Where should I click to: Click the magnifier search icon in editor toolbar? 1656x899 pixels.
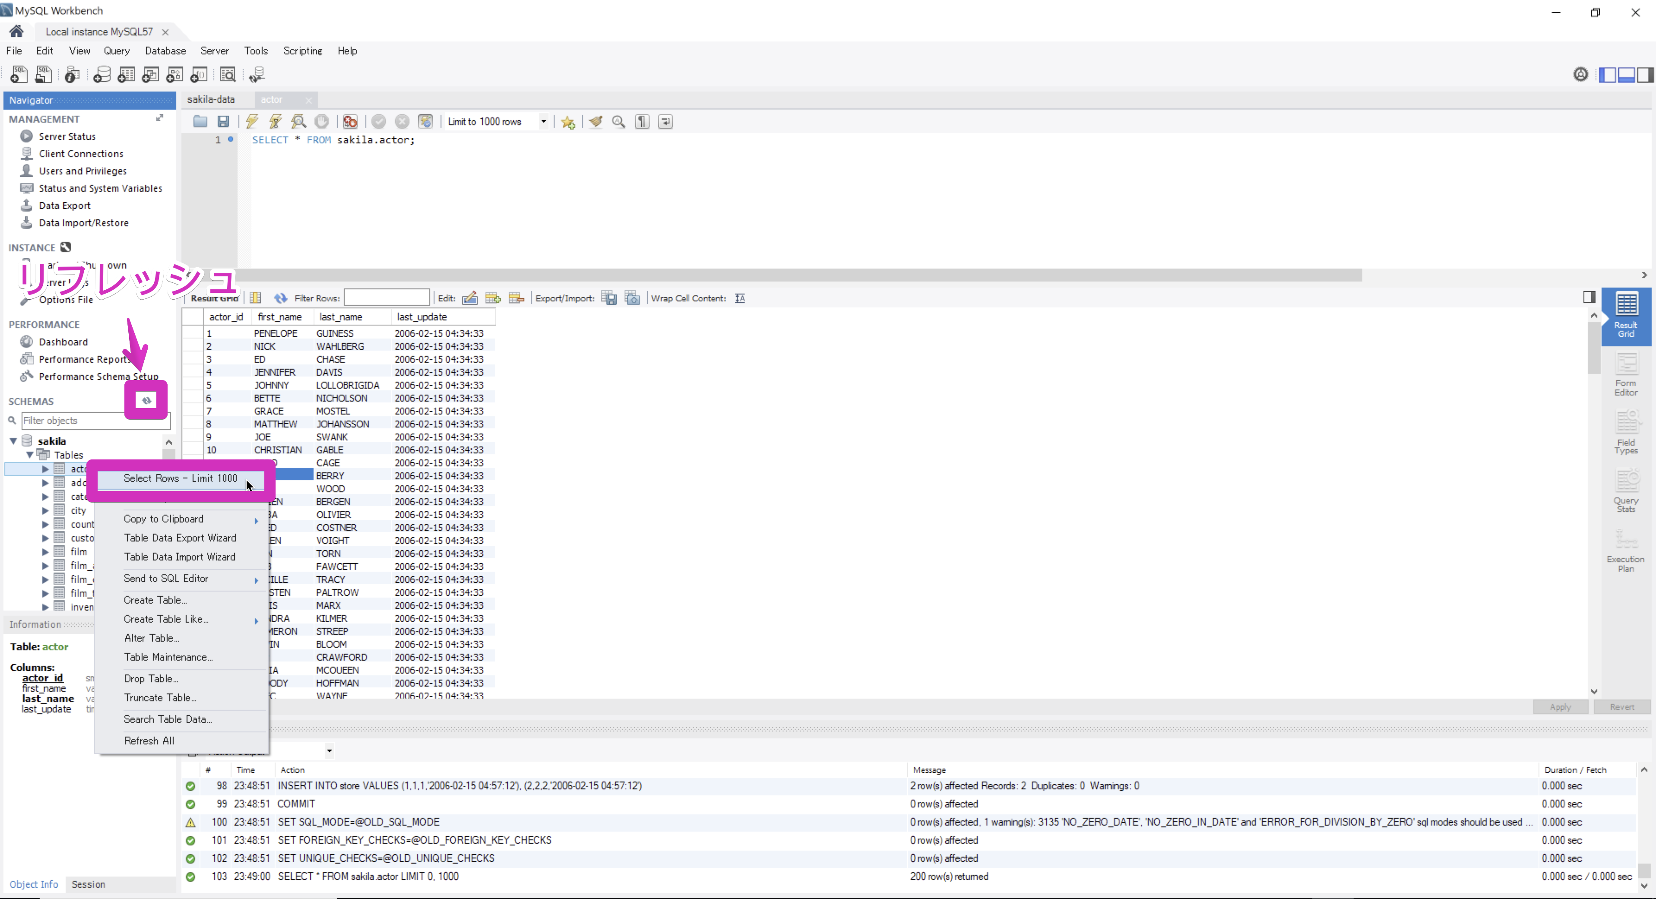(x=619, y=121)
